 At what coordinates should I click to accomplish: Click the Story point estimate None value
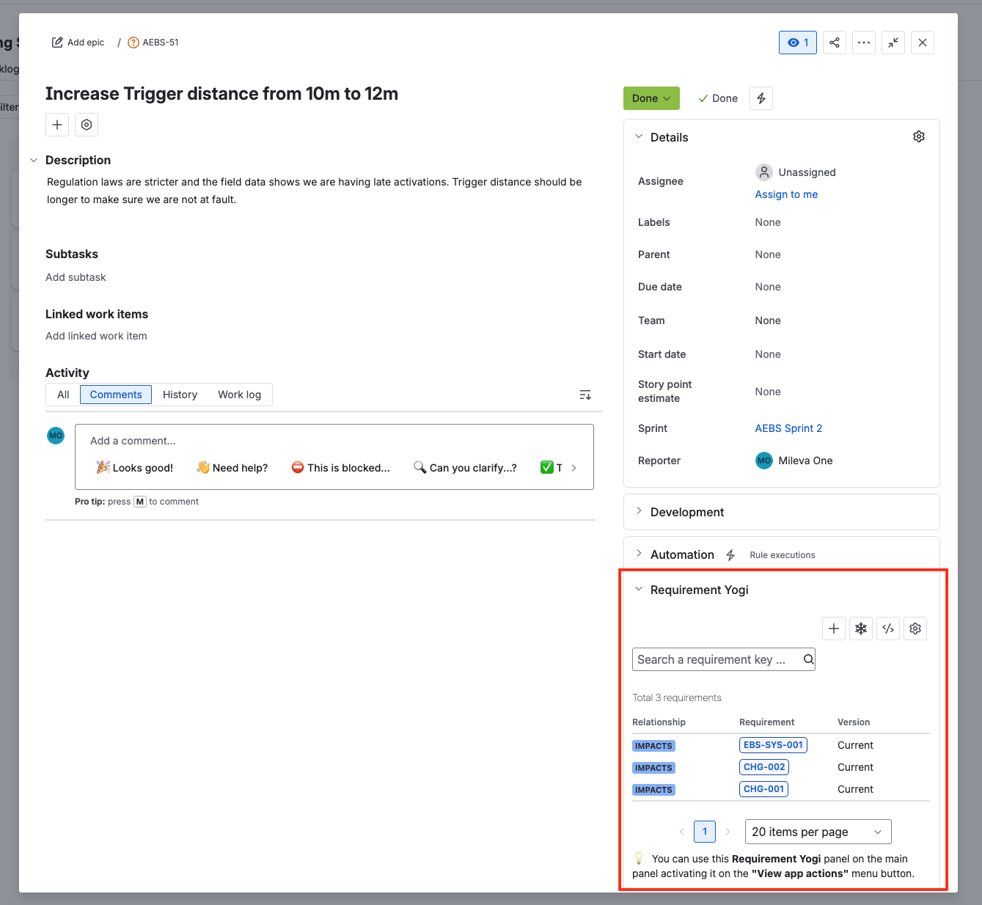768,392
